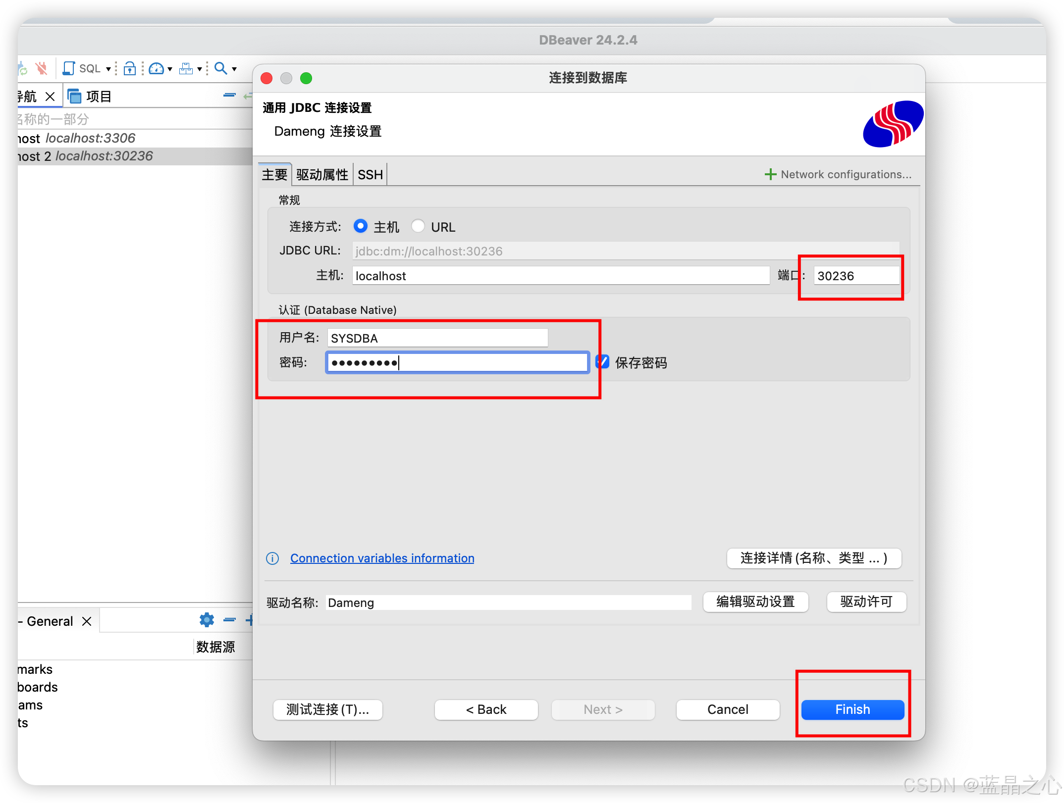Image resolution: width=1064 pixels, height=803 pixels.
Task: Click the 密码 password field
Action: point(457,363)
